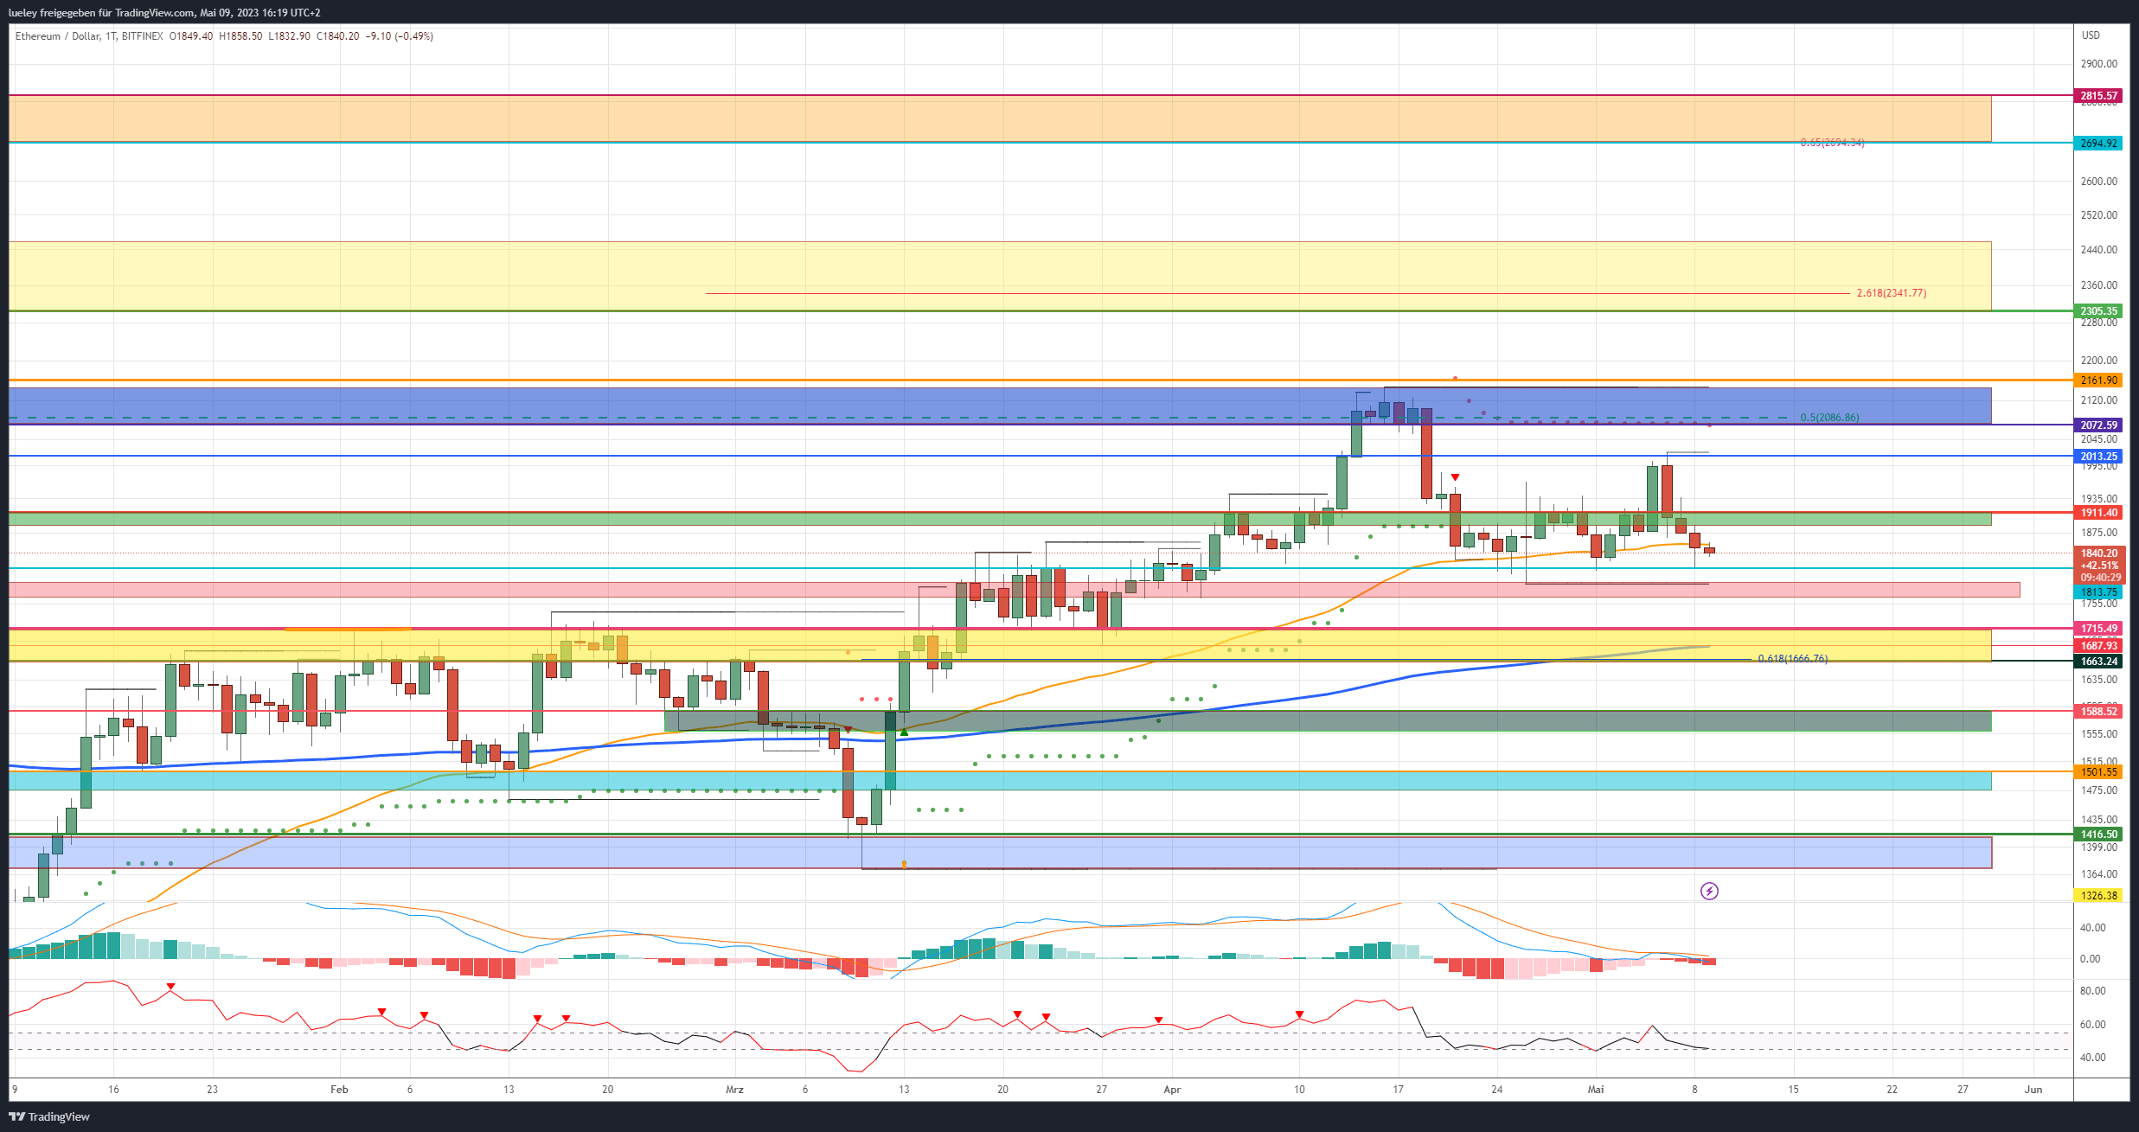Click the 1555.00 price axis tick
Screen dimensions: 2139x1132
coord(2099,734)
